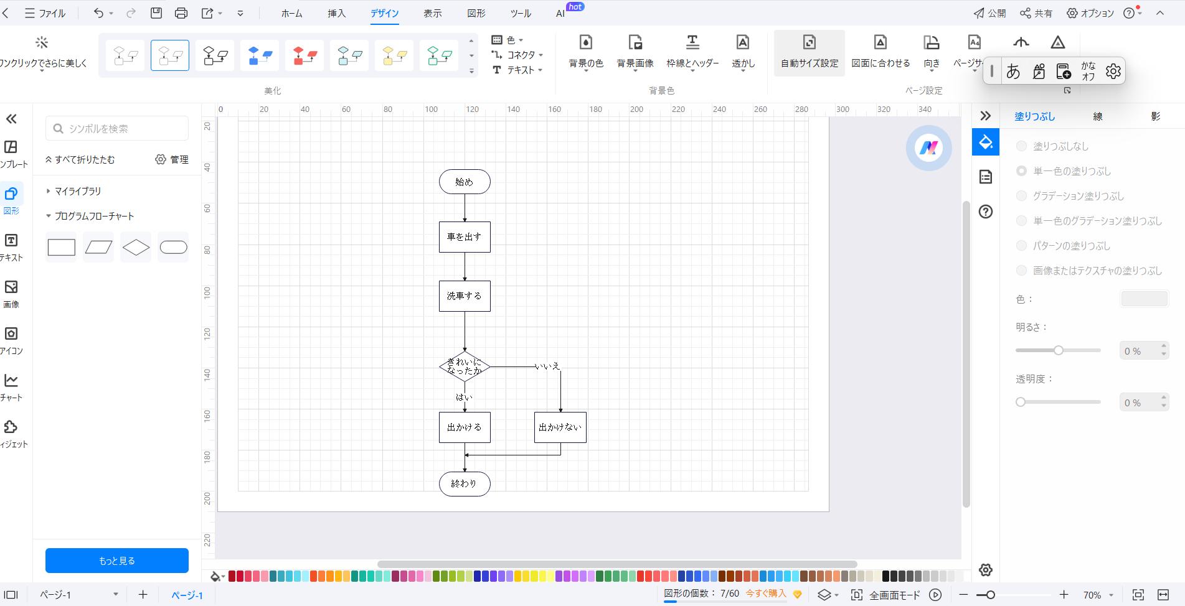Screen dimensions: 1185x606
Task: Start presentation with the play icon
Action: pos(935,595)
